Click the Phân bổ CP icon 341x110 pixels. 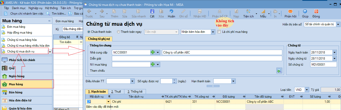click(220, 11)
